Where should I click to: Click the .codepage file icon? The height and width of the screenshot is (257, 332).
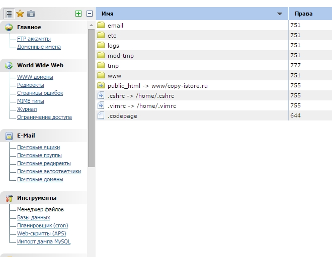pyautogui.click(x=101, y=115)
